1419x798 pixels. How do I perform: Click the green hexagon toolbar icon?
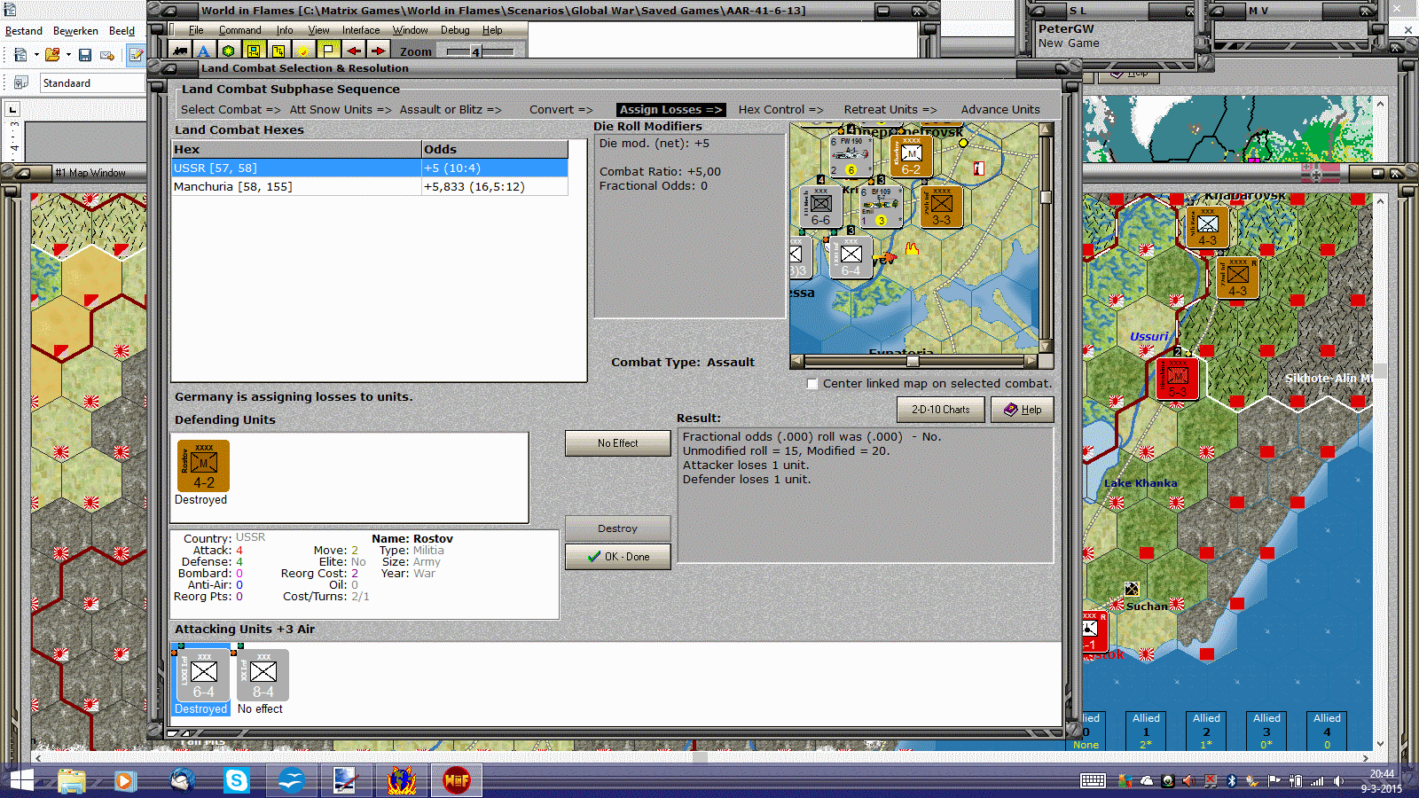(x=229, y=51)
